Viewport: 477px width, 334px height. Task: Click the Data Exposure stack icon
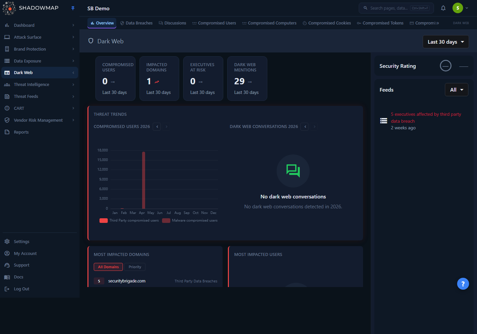pyautogui.click(x=7, y=61)
